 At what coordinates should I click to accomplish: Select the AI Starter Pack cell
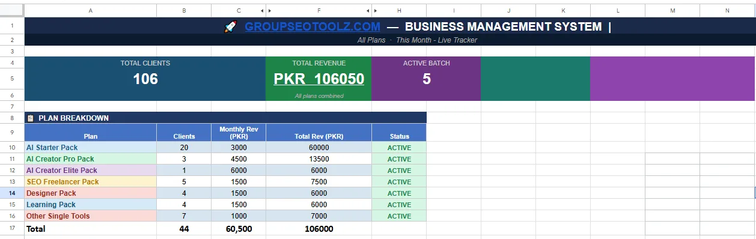tap(90, 147)
